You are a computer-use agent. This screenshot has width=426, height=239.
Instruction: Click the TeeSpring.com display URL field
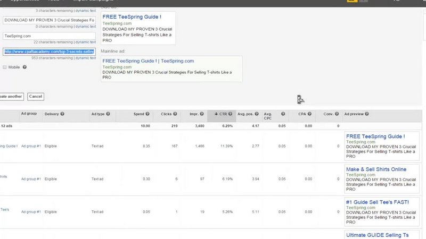pyautogui.click(x=49, y=36)
